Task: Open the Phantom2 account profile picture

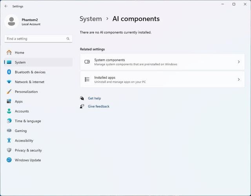Action: pyautogui.click(x=11, y=22)
